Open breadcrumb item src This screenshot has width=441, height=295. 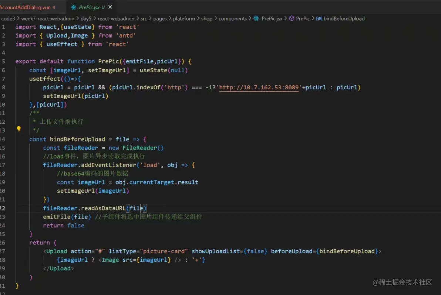144,18
